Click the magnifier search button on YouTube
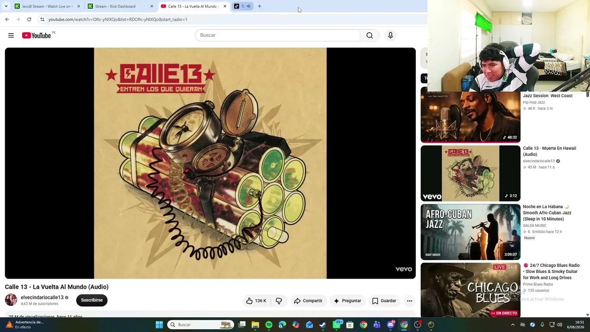This screenshot has width=590, height=332. coord(370,36)
